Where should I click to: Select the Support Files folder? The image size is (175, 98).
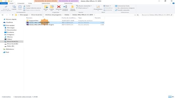[x=34, y=21]
